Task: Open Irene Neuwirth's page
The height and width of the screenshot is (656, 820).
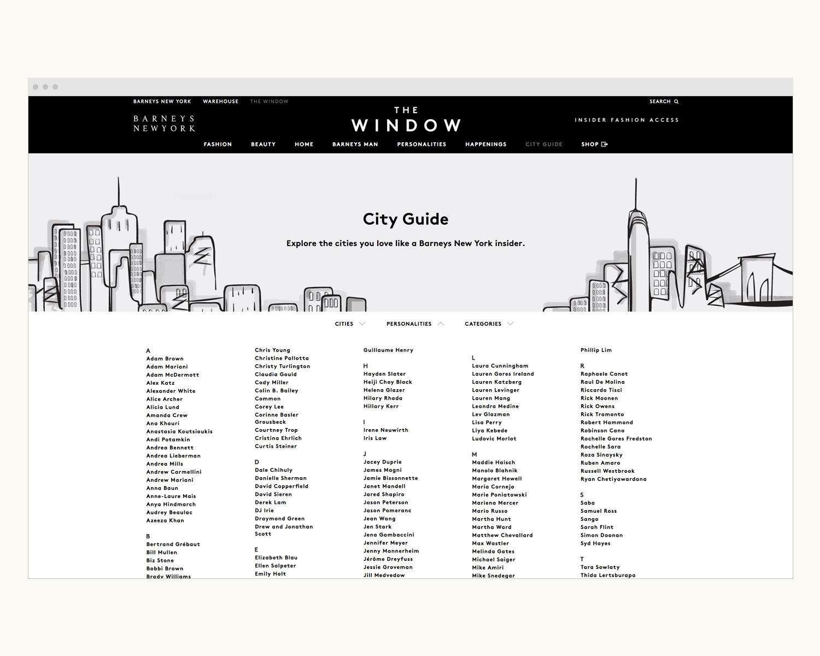Action: coord(386,430)
